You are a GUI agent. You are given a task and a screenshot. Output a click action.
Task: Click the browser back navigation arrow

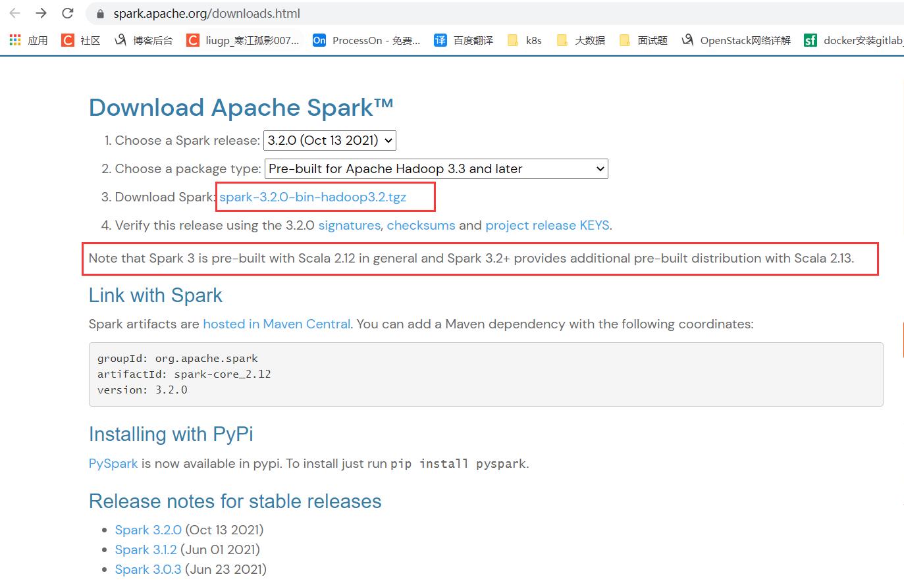tap(14, 13)
